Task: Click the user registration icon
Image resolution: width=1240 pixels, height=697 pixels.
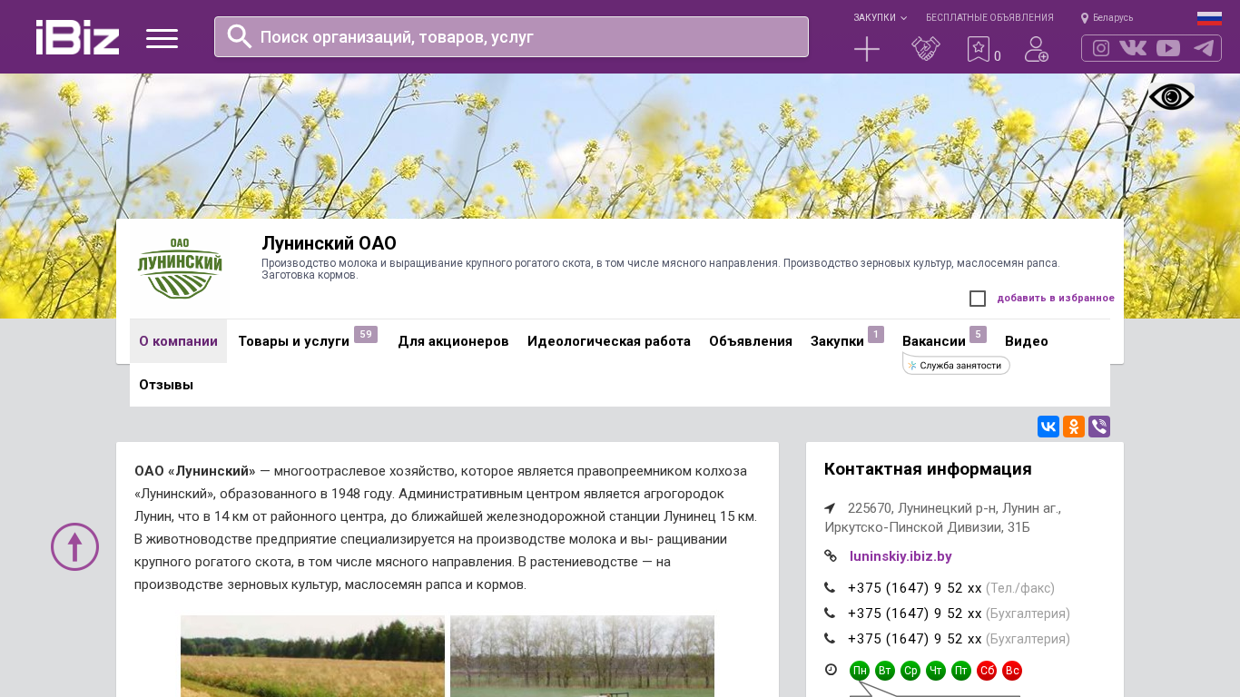Action: 1037,49
